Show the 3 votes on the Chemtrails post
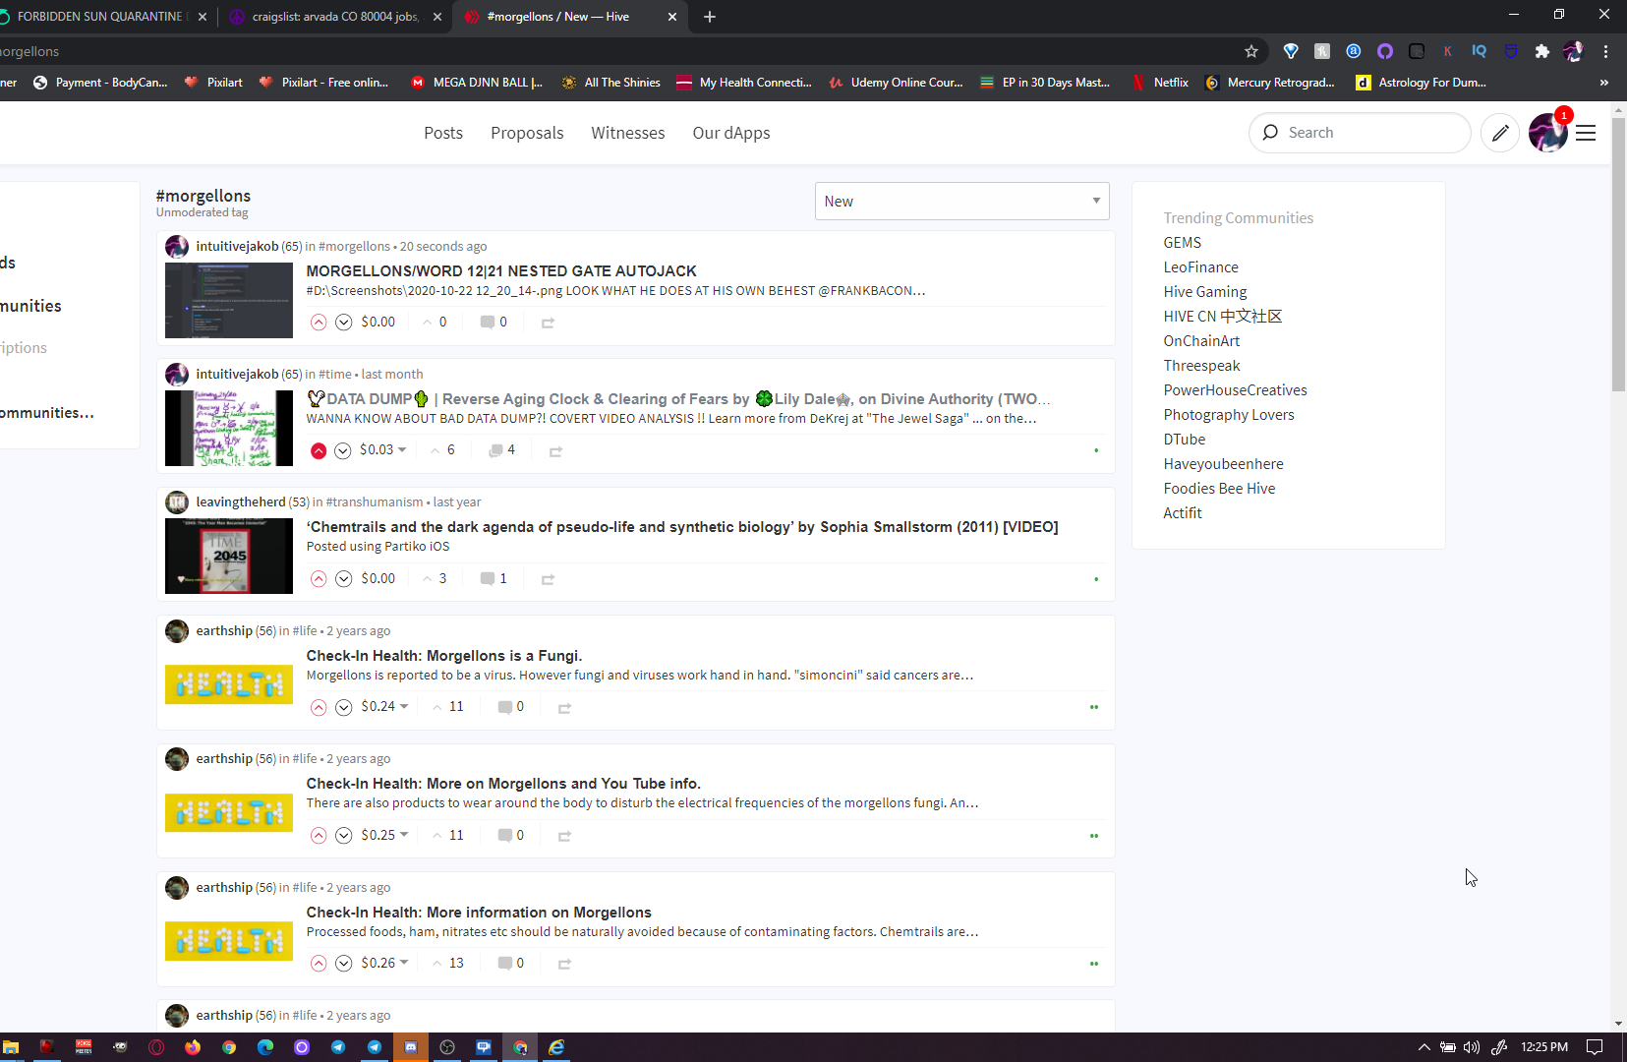Viewport: 1627px width, 1062px height. click(x=435, y=578)
